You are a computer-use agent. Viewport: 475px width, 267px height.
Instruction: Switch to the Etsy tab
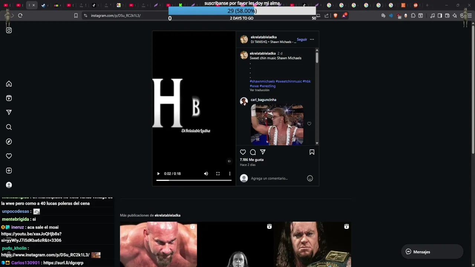pyautogui.click(x=403, y=5)
